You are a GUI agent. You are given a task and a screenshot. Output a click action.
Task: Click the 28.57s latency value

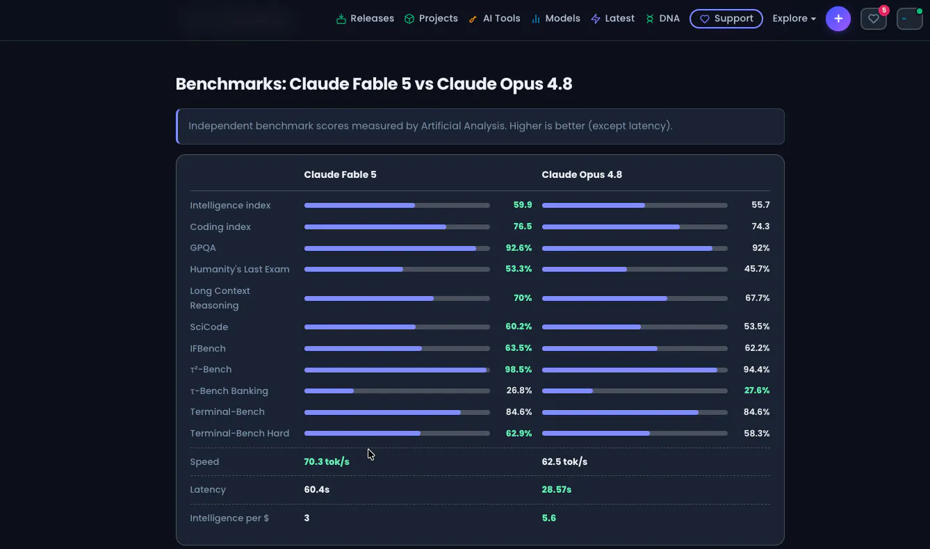point(556,490)
